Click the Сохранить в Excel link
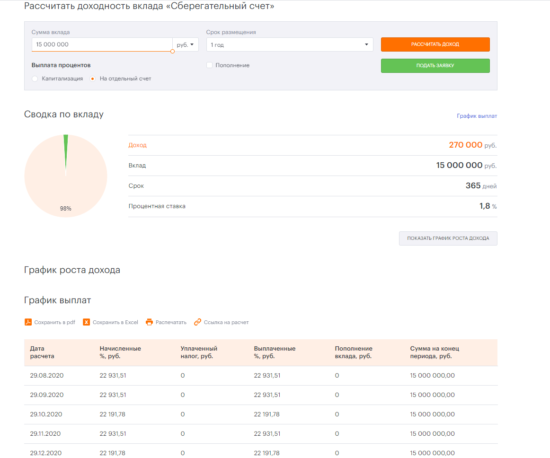 pos(115,322)
